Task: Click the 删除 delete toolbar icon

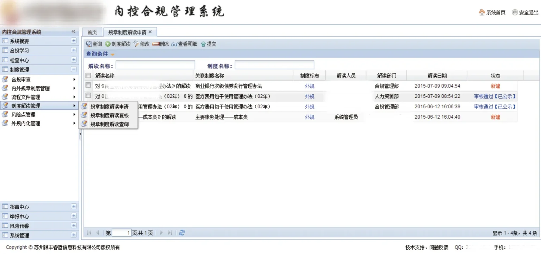Action: tap(156, 44)
